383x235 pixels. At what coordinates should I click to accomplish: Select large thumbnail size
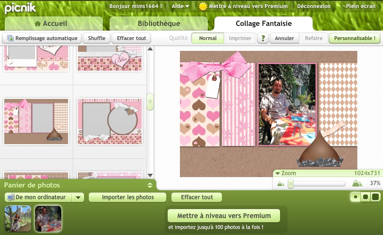point(375,197)
